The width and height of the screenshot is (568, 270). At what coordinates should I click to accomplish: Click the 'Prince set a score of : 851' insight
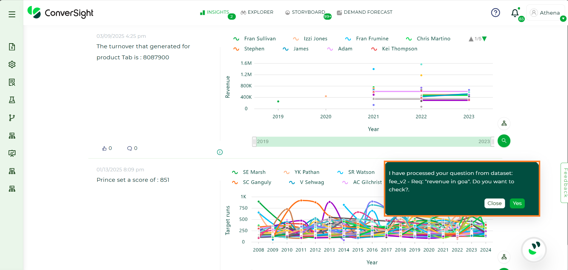pyautogui.click(x=133, y=180)
